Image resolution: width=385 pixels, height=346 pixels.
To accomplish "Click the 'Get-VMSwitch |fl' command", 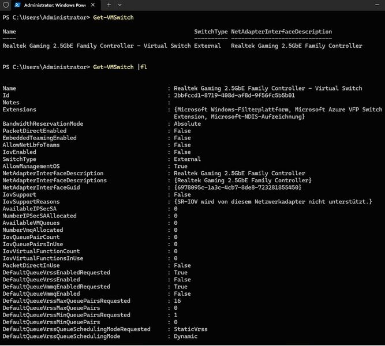I will [120, 67].
